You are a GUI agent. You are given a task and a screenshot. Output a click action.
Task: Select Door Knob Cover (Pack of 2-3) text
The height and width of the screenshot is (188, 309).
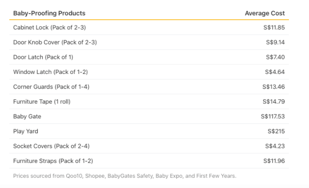pyautogui.click(x=55, y=42)
